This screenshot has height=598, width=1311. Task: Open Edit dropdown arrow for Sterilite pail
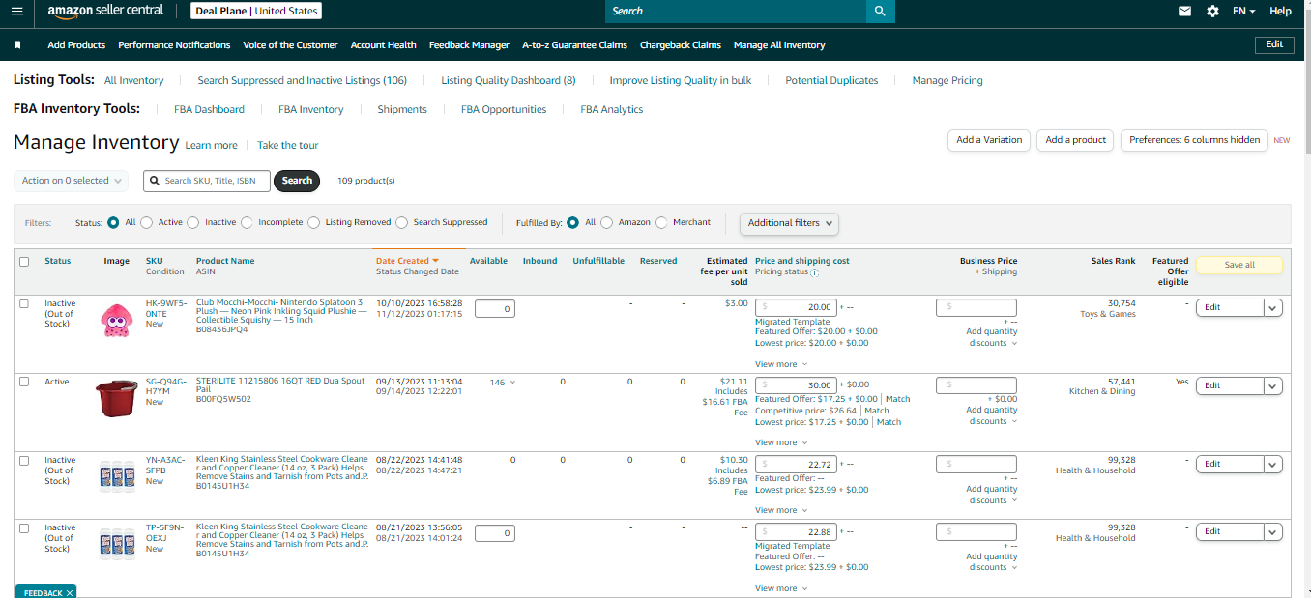1273,385
